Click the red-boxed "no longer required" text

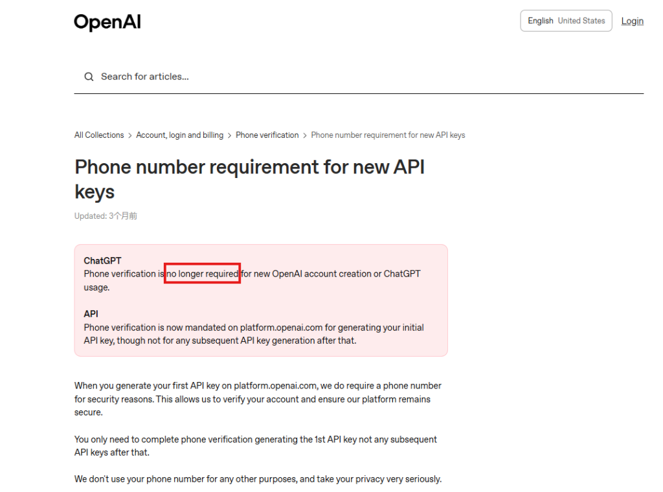(x=203, y=274)
